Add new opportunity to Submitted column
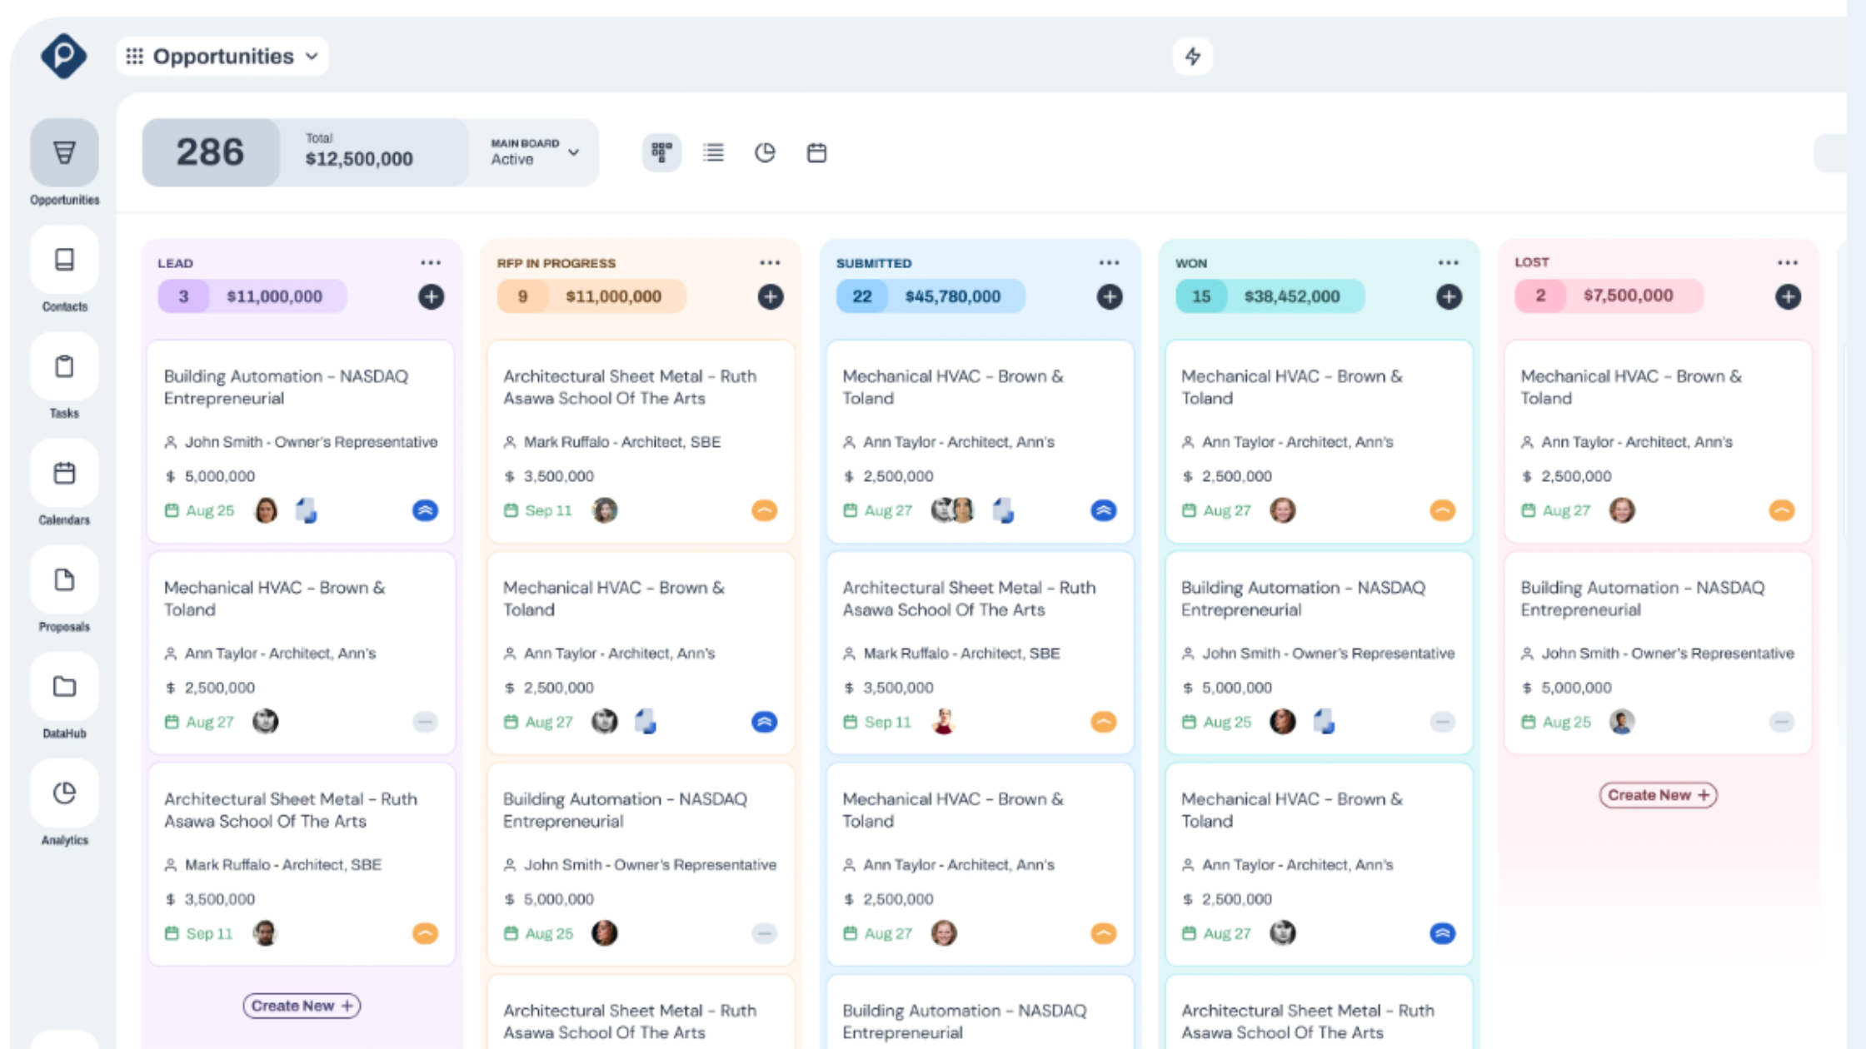This screenshot has height=1049, width=1866. pos(1110,296)
